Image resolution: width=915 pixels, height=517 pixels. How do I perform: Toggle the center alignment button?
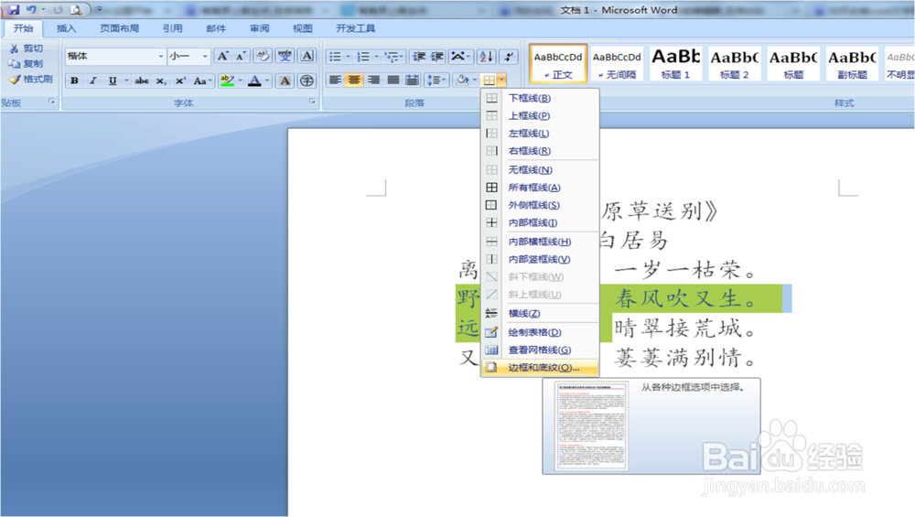click(x=354, y=80)
